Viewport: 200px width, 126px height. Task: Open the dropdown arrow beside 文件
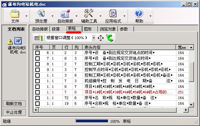pyautogui.click(x=27, y=16)
